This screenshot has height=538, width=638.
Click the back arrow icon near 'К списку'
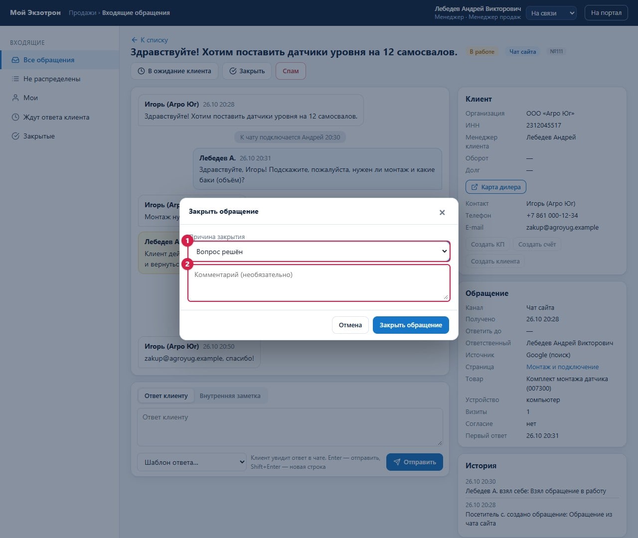pos(134,40)
